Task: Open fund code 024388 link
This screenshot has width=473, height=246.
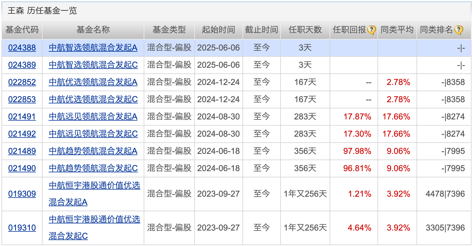Action: (x=22, y=48)
